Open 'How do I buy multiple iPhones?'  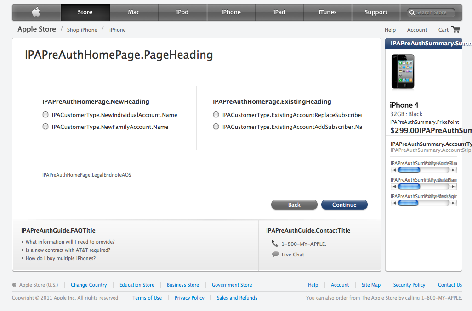pyautogui.click(x=61, y=258)
